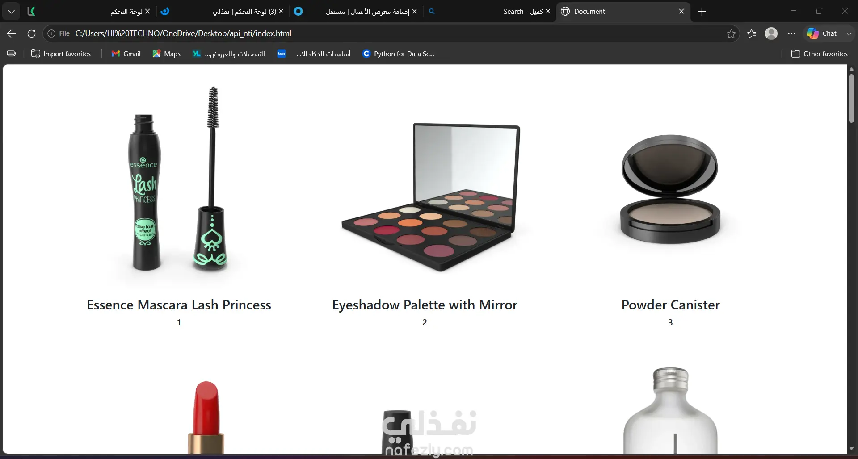Click the scrollbar down arrow
858x459 pixels.
coord(852,448)
